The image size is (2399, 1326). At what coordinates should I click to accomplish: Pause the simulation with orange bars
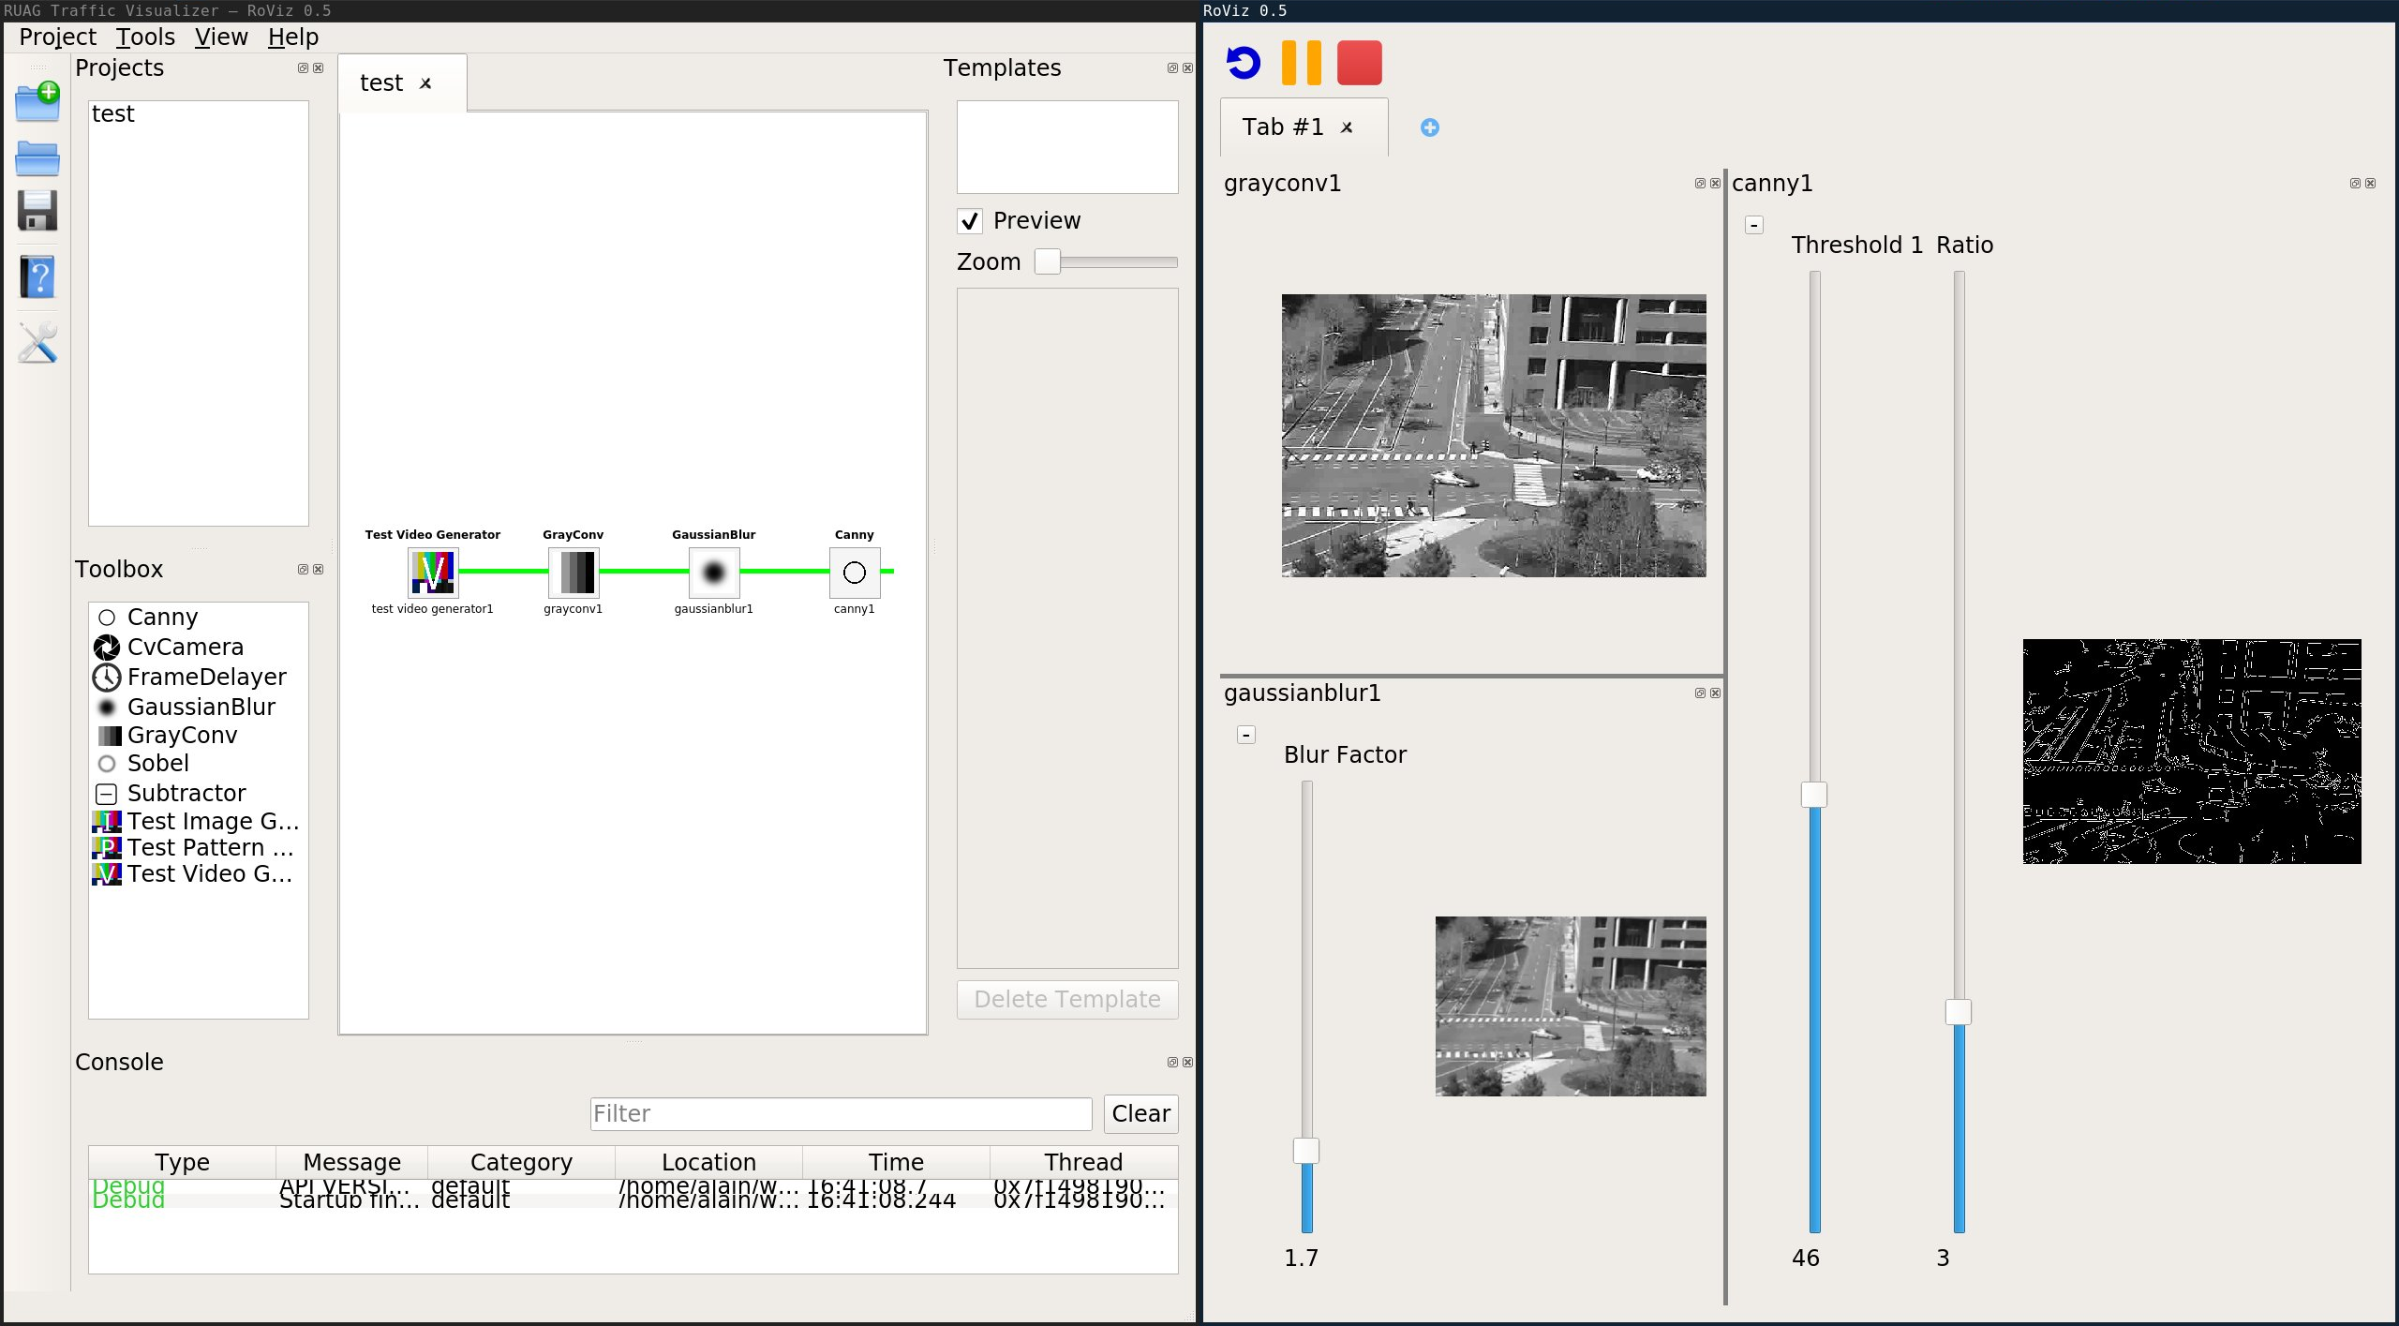[1302, 63]
